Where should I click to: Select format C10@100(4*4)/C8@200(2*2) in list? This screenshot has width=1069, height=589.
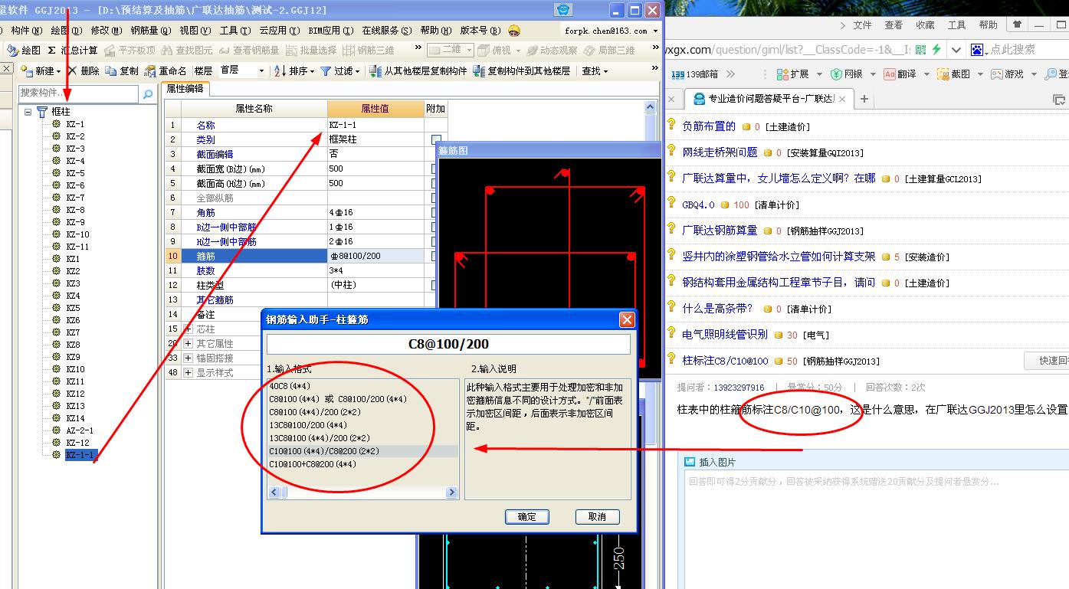362,451
